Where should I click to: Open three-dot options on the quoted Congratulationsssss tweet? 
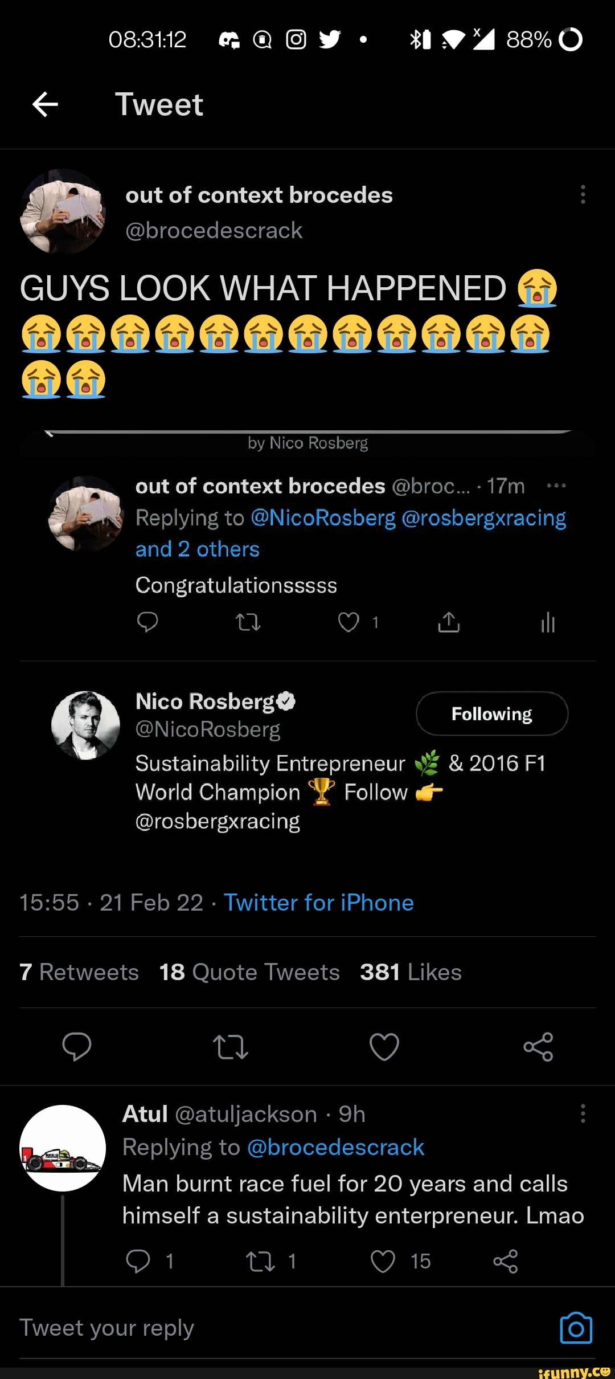(x=556, y=486)
